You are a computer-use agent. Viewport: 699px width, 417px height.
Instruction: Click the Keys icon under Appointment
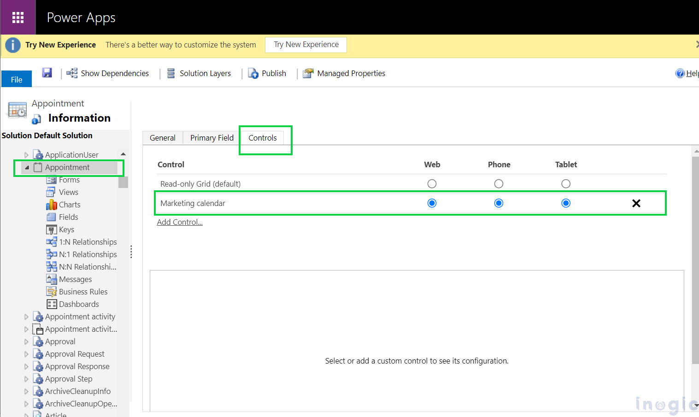tap(51, 229)
